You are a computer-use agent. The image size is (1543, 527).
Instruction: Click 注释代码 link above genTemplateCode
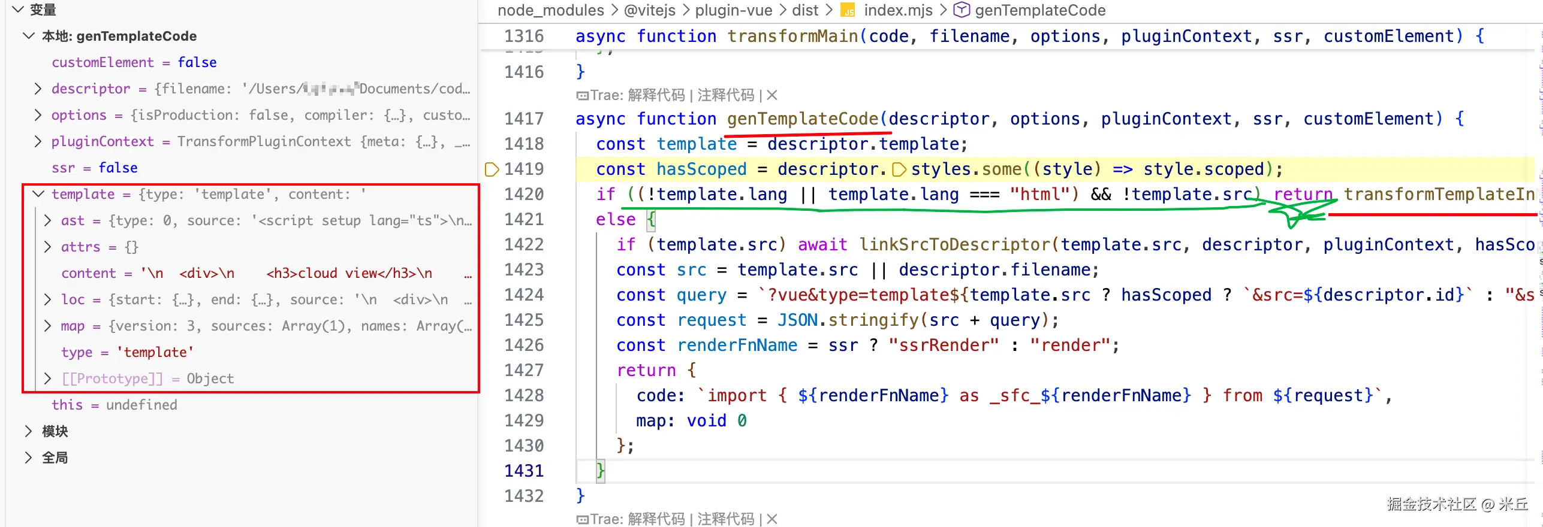point(725,95)
